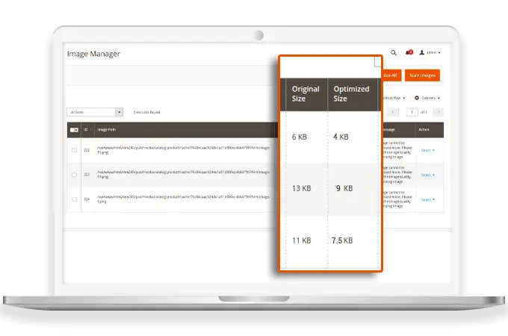Open the Columns gear dropdown
This screenshot has height=336, width=508.
pos(427,98)
